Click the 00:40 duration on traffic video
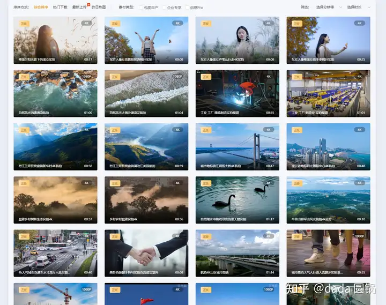386x305 pixels. (88, 272)
